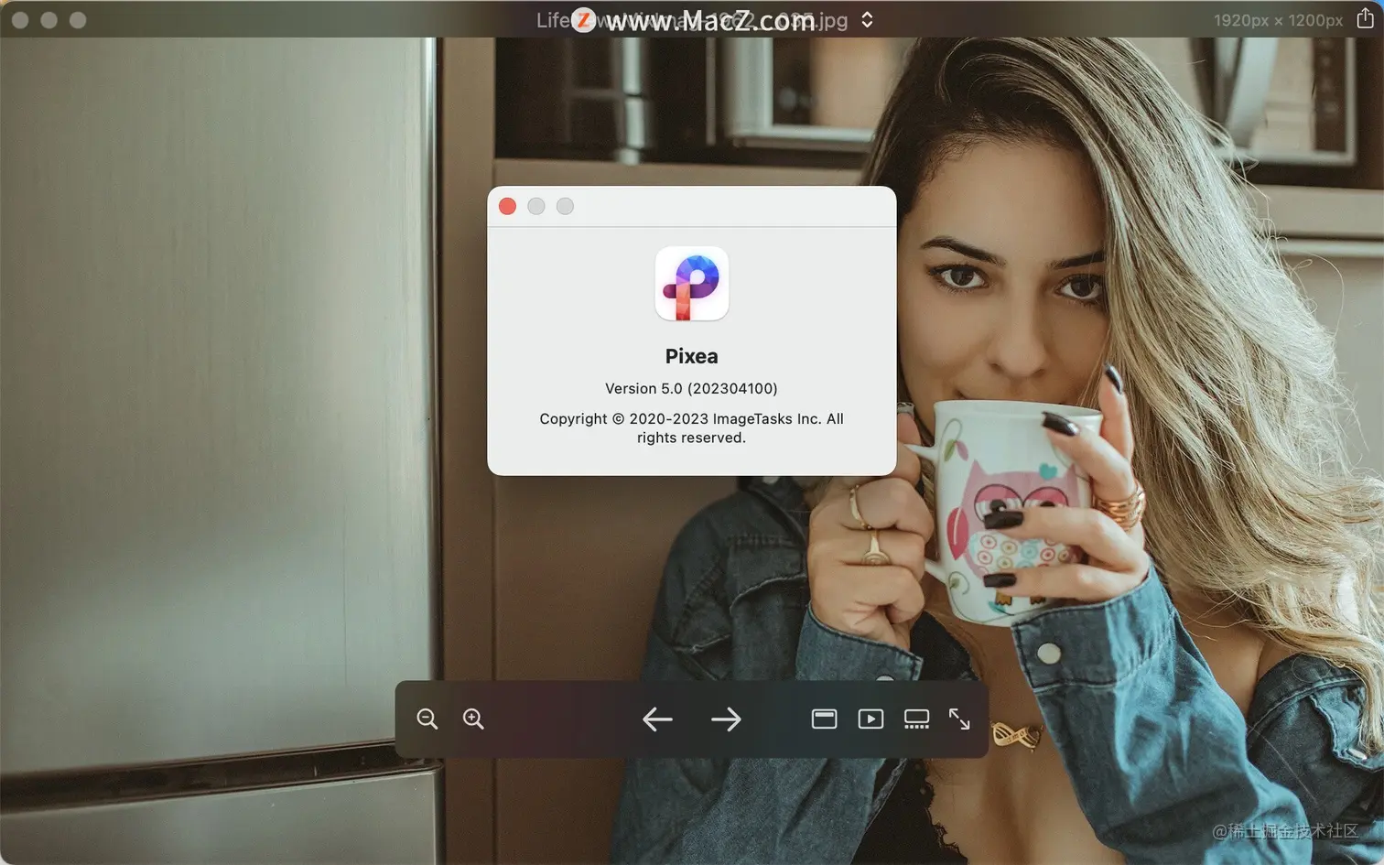
Task: Toggle the window fit mode icon
Action: pos(824,719)
